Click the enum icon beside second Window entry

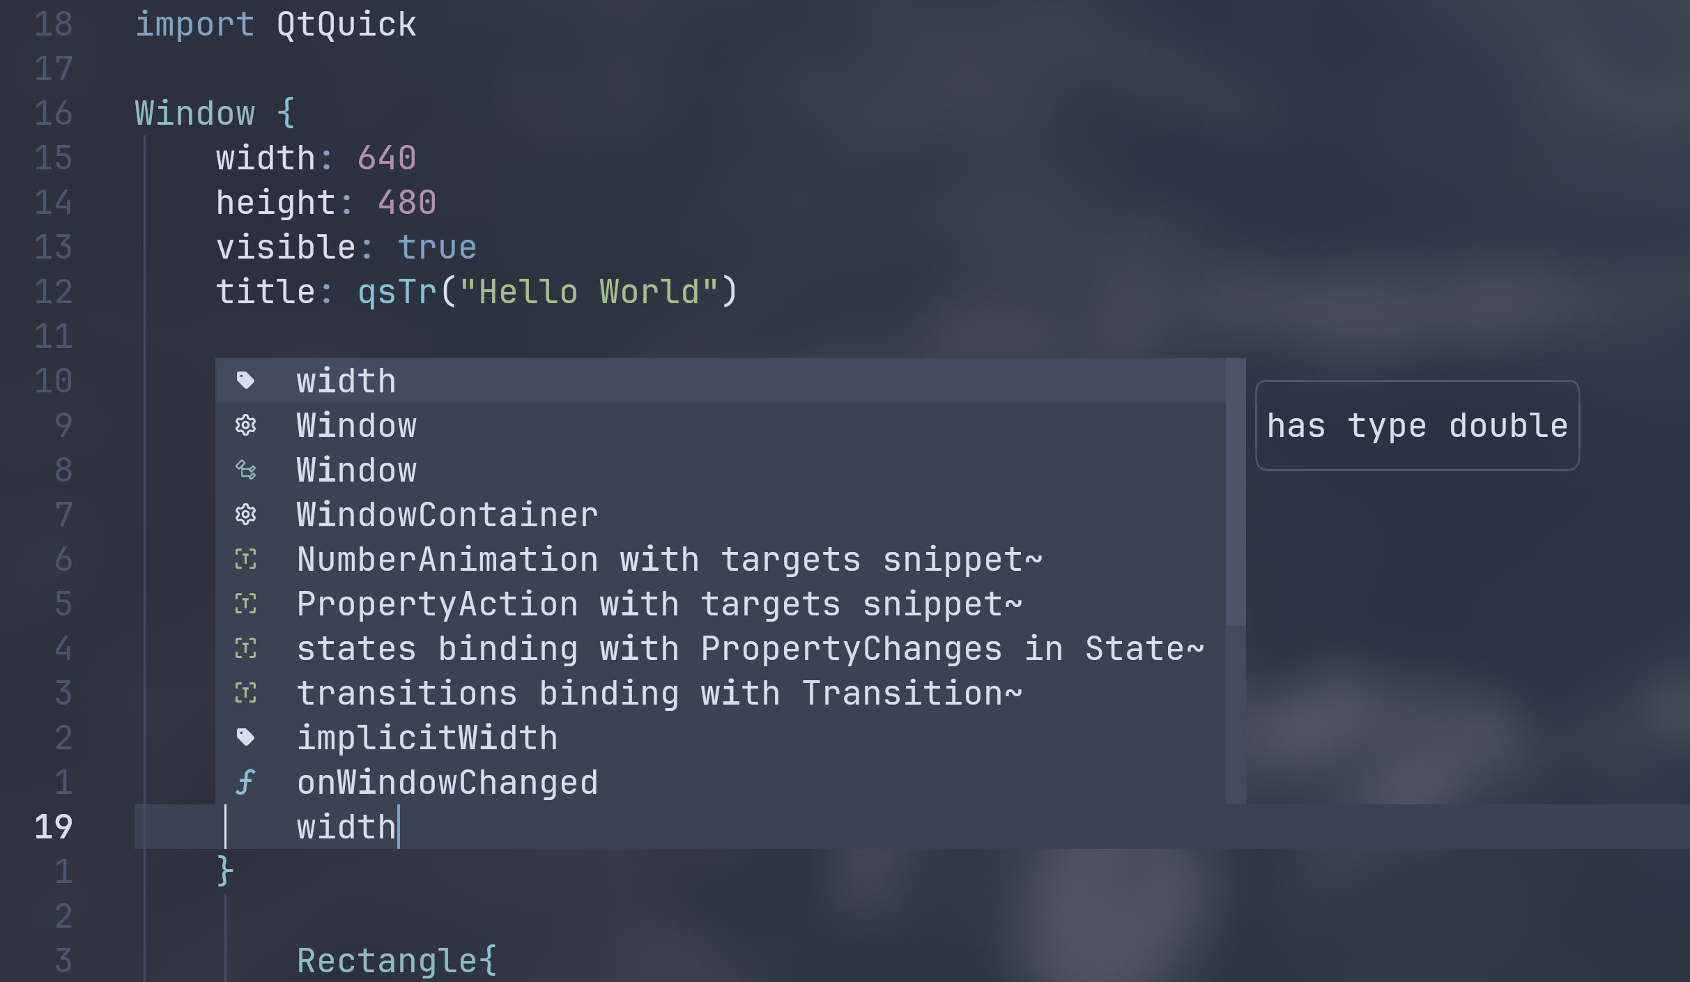pos(245,470)
